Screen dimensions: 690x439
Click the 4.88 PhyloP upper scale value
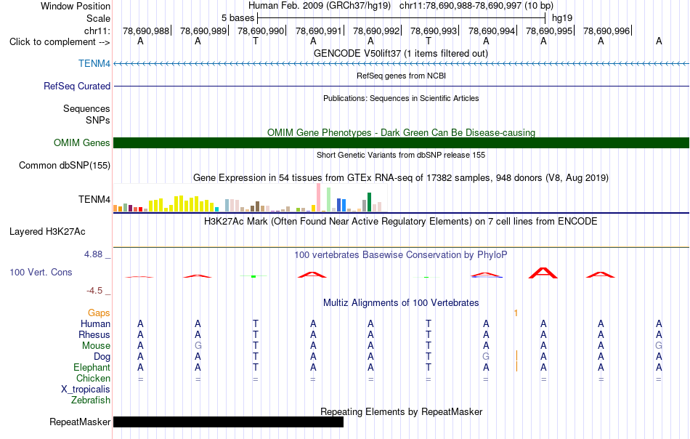(93, 254)
